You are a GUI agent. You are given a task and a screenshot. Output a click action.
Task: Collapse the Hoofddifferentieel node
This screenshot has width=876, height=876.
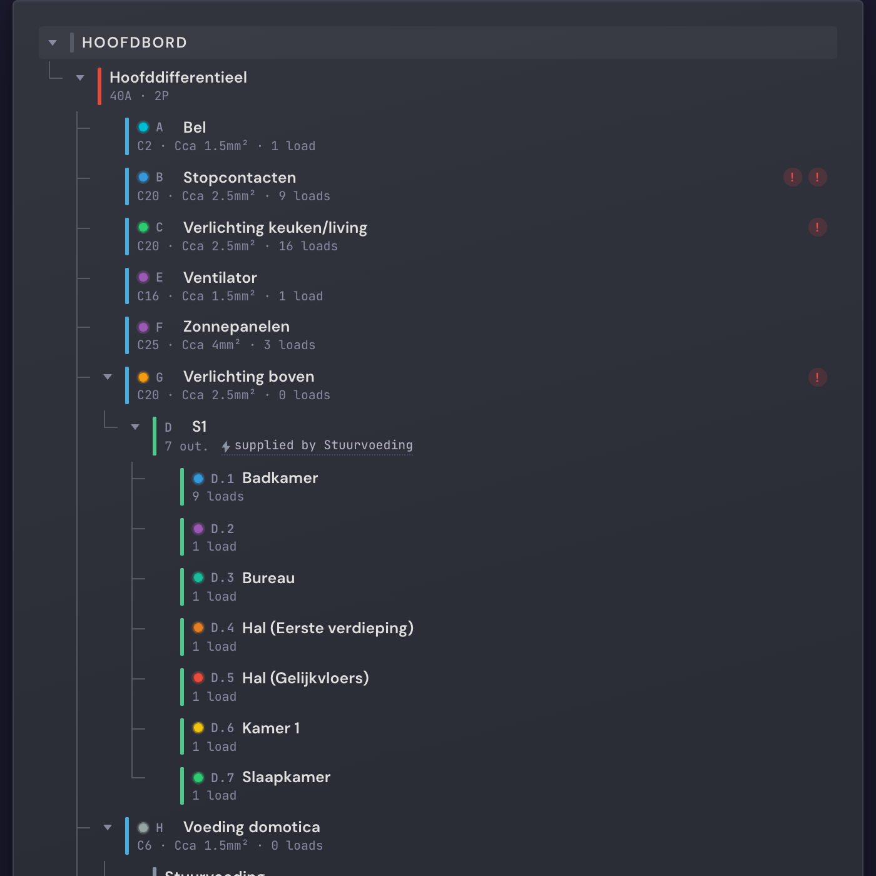[80, 78]
